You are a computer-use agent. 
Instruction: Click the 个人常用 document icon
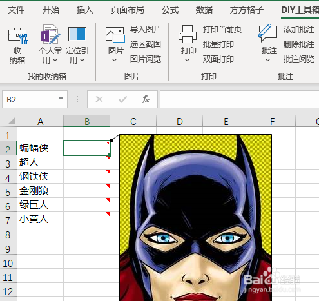[x=50, y=35]
